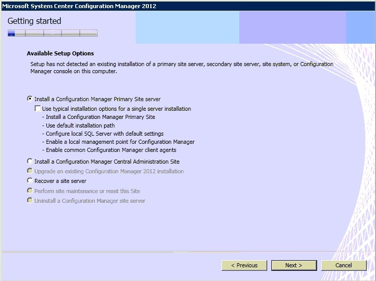Proceed by clicking the Next button

pyautogui.click(x=294, y=265)
